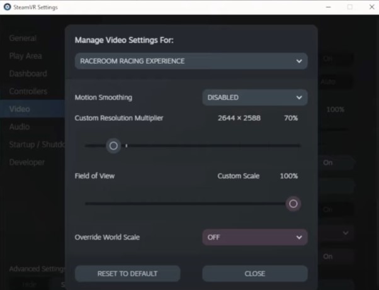Viewport: 379px width, 290px height.
Task: Click the RESET TO DEFAULT button
Action: tap(128, 274)
